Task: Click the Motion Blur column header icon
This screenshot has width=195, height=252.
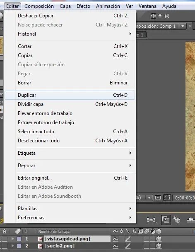Action: tap(147, 231)
